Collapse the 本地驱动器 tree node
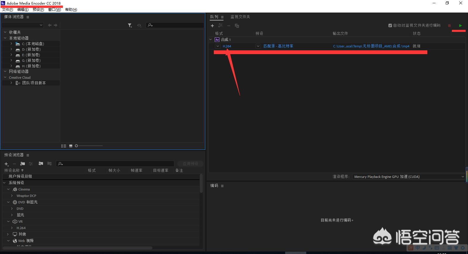468x254 pixels. [5, 38]
